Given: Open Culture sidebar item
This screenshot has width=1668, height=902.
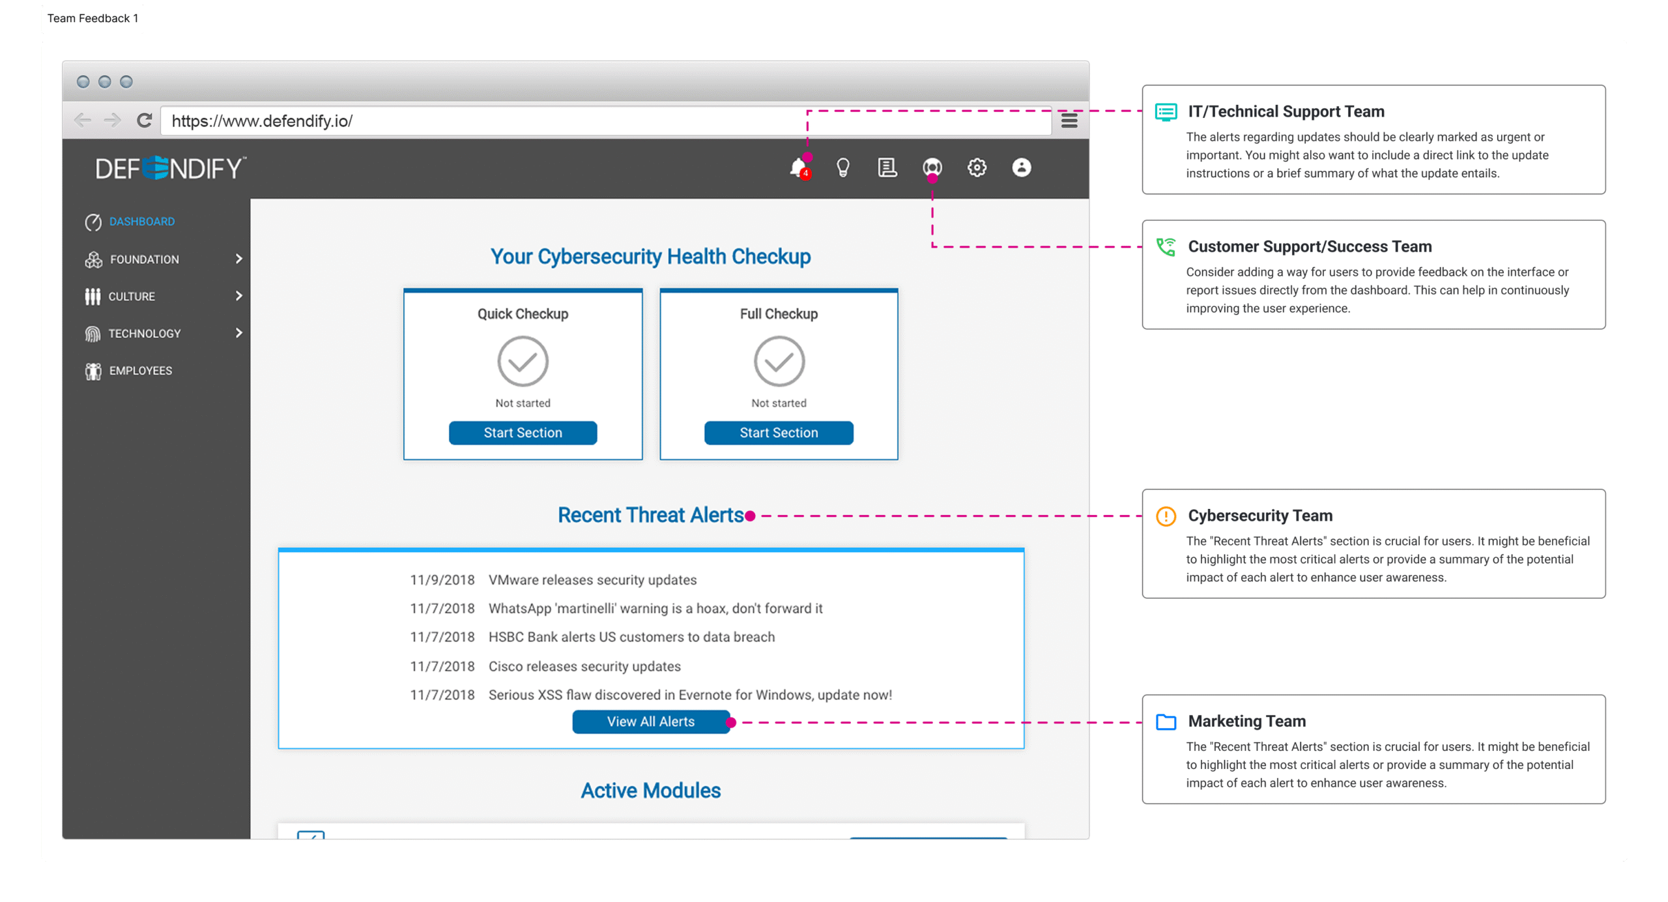Looking at the screenshot, I should click(x=131, y=297).
